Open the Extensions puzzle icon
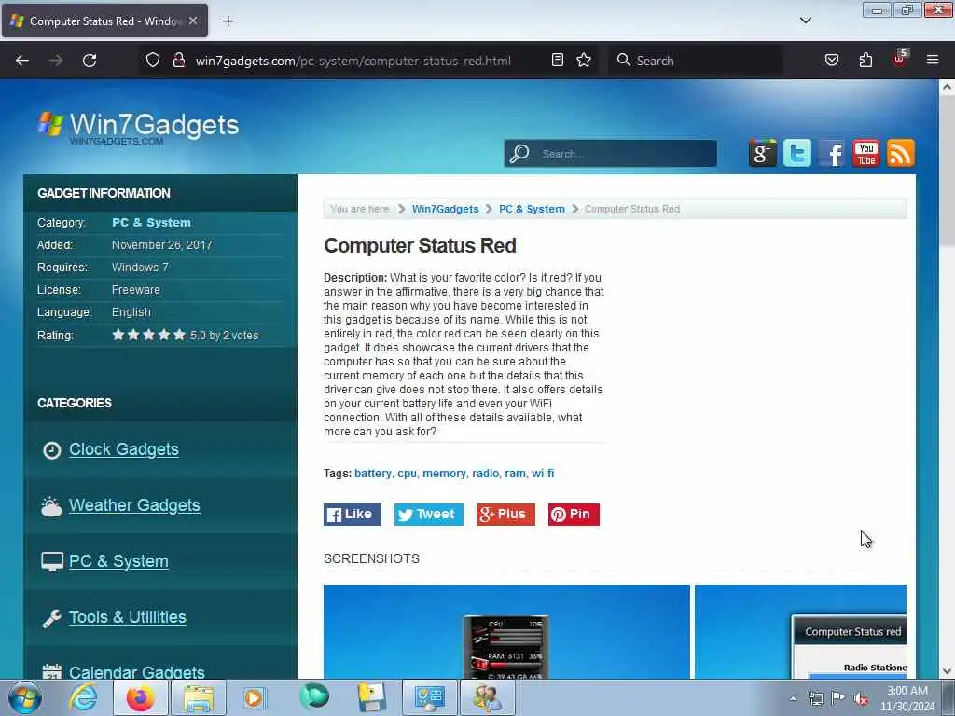The image size is (955, 716). (x=865, y=60)
